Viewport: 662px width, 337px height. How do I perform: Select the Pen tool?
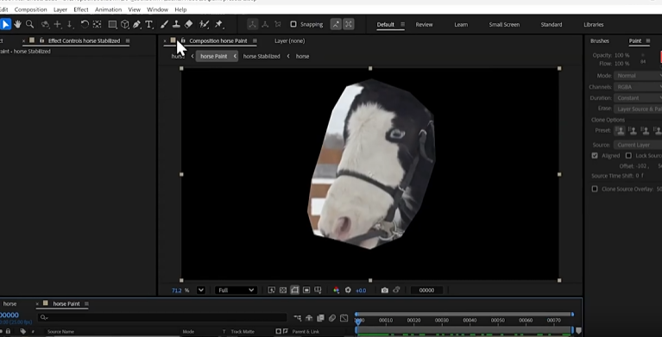(136, 24)
